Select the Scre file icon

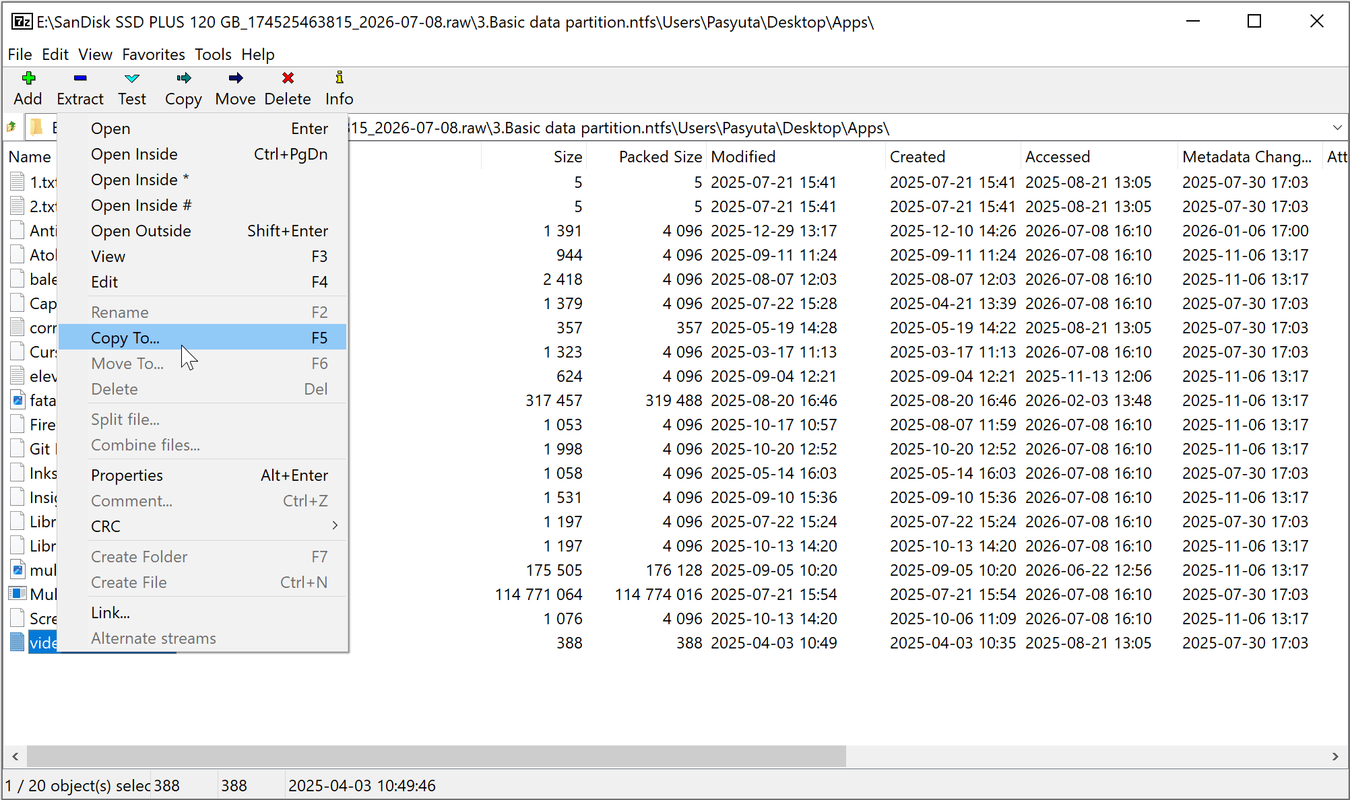(x=18, y=618)
